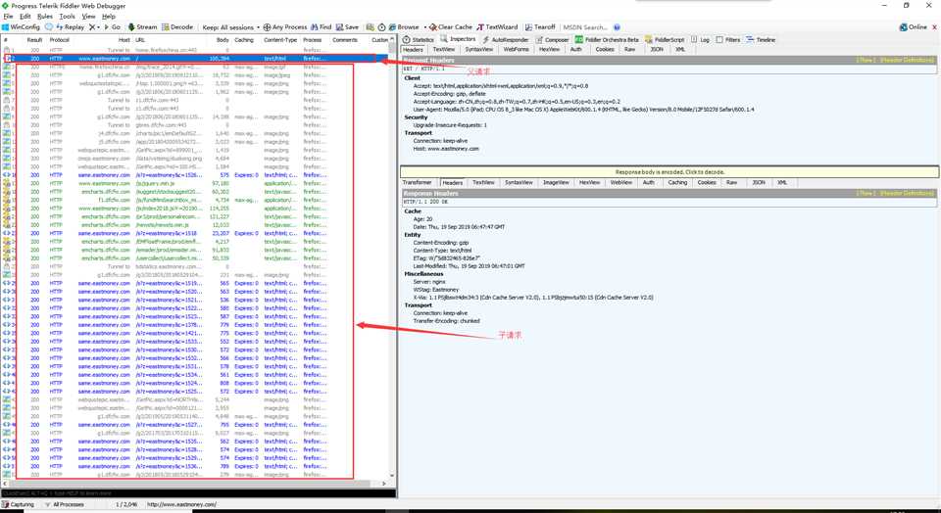Select the response Transformer tab

point(418,182)
